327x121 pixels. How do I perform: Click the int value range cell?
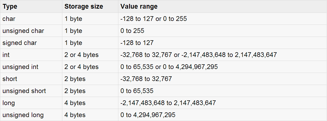(198, 55)
